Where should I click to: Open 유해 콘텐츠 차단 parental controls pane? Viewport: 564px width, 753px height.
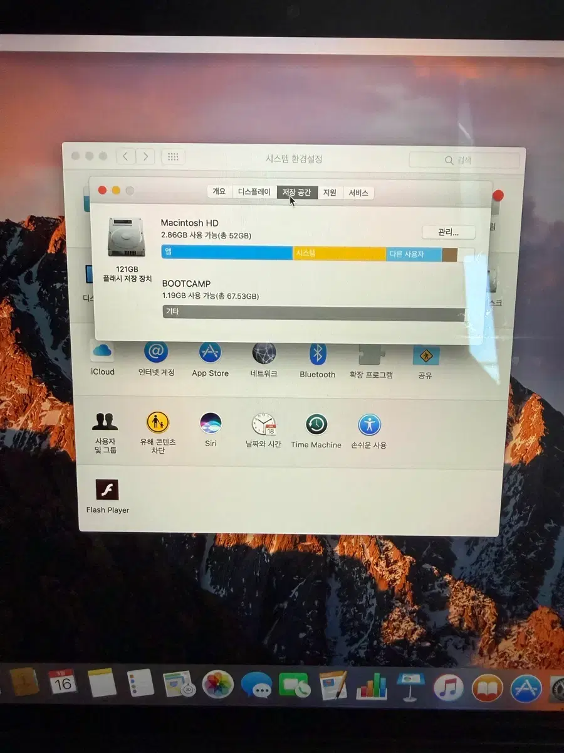(157, 433)
